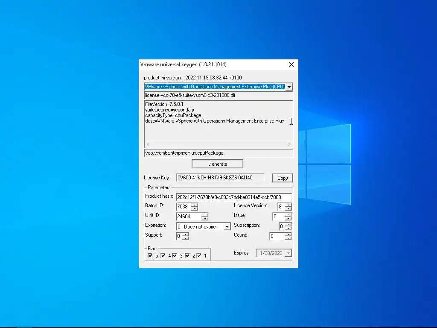Click the suiteLicense=secondary line

pos(169,110)
